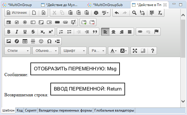Insert a link with chain icon
The image size is (187, 115).
[x=140, y=32]
